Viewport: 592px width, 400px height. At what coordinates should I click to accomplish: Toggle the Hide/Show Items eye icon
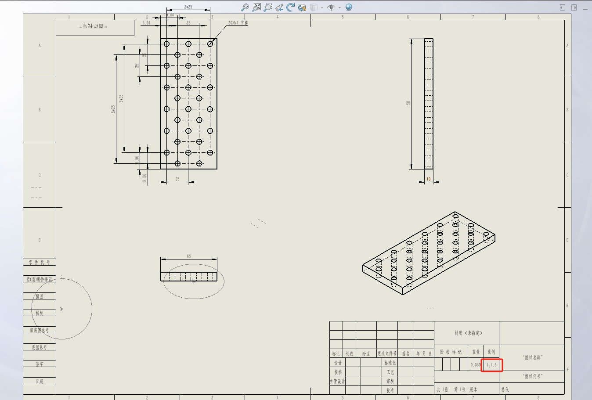331,7
